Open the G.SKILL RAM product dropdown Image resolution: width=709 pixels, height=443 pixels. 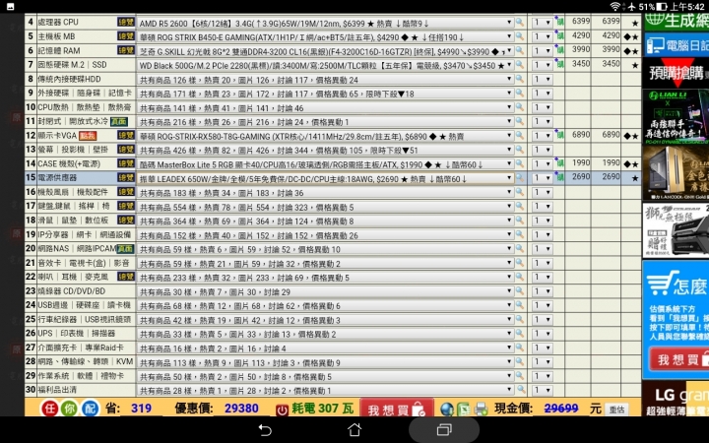[325, 51]
